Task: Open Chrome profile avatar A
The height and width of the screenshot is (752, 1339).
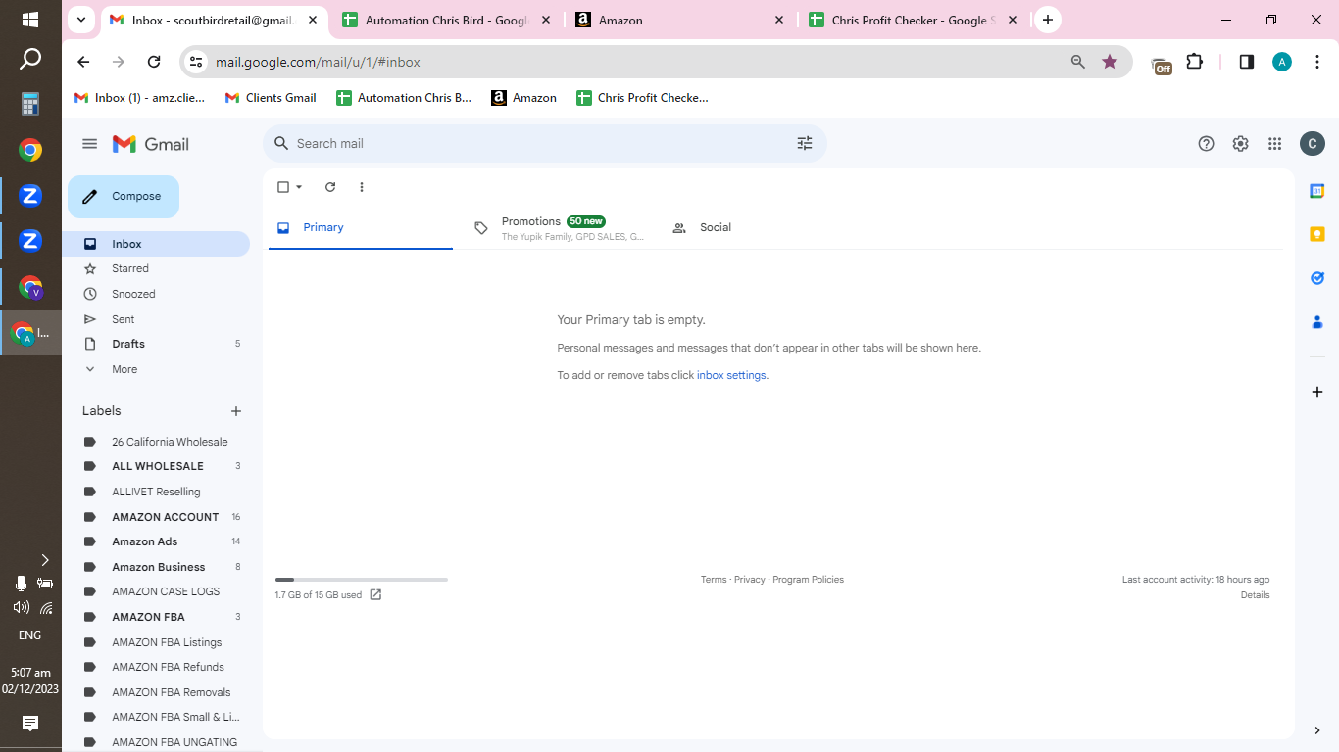Action: (1282, 62)
